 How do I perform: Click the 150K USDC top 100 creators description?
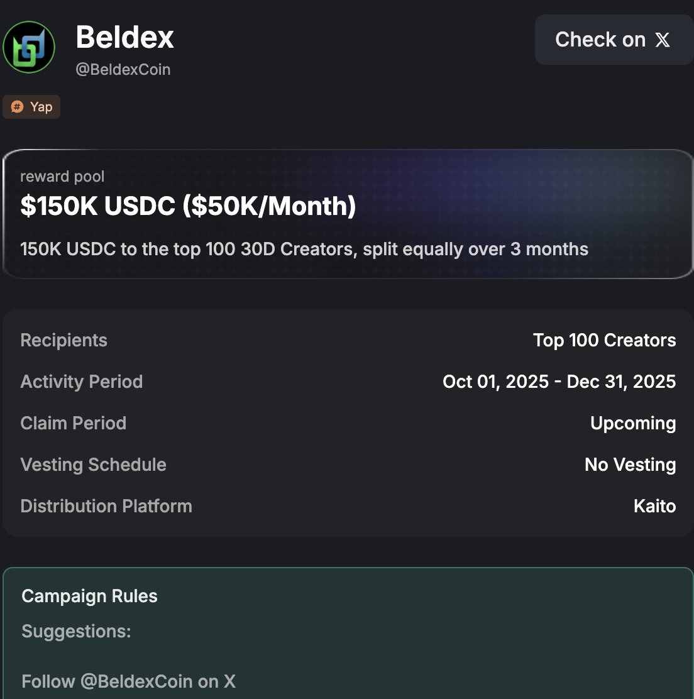(304, 249)
